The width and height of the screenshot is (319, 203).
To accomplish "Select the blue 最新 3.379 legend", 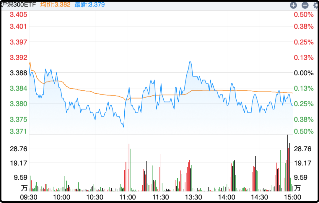I will click(x=89, y=4).
